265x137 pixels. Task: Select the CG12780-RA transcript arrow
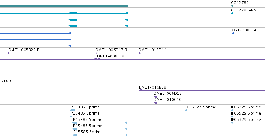[x=232, y=13]
